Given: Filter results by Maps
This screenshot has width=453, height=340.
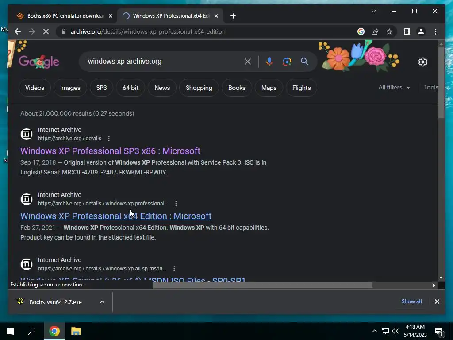Looking at the screenshot, I should [269, 88].
